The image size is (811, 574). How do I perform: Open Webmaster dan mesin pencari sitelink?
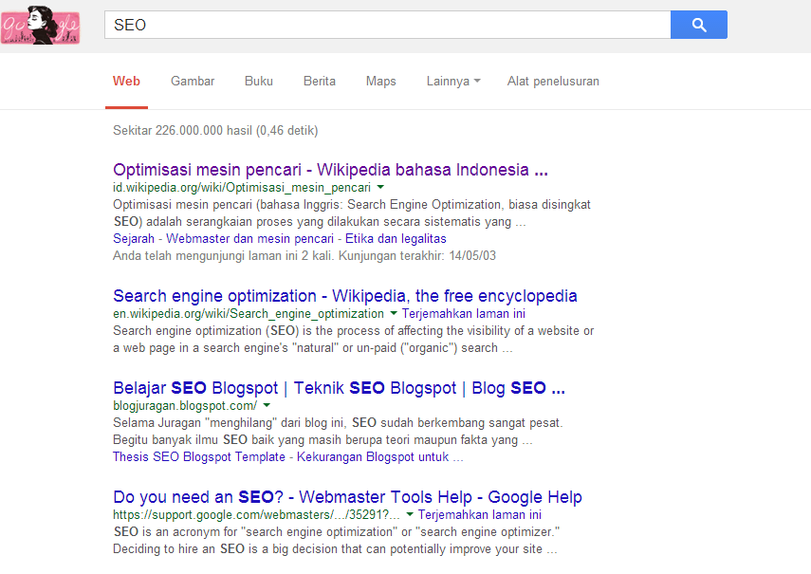click(x=249, y=238)
